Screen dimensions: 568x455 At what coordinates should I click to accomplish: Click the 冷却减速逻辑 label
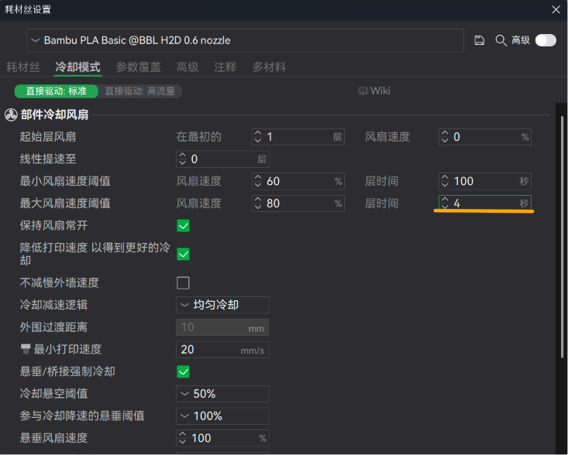click(x=53, y=305)
